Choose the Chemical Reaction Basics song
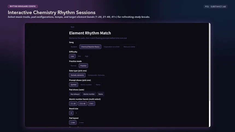The height and width of the screenshot is (132, 235). click(x=90, y=47)
